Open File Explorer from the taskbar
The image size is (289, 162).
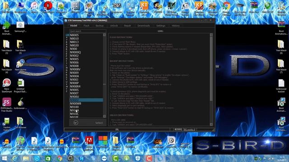[26, 158]
